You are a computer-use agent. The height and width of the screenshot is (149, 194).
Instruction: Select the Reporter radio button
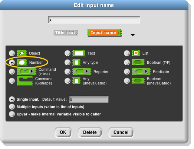click(68, 72)
